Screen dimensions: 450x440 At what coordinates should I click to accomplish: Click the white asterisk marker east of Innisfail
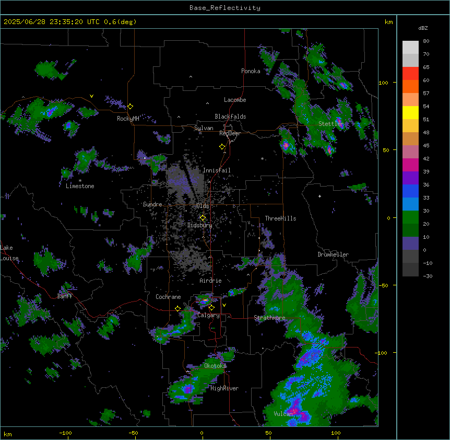coord(262,158)
